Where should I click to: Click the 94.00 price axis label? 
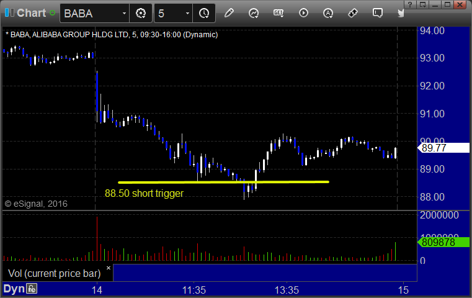pos(432,30)
